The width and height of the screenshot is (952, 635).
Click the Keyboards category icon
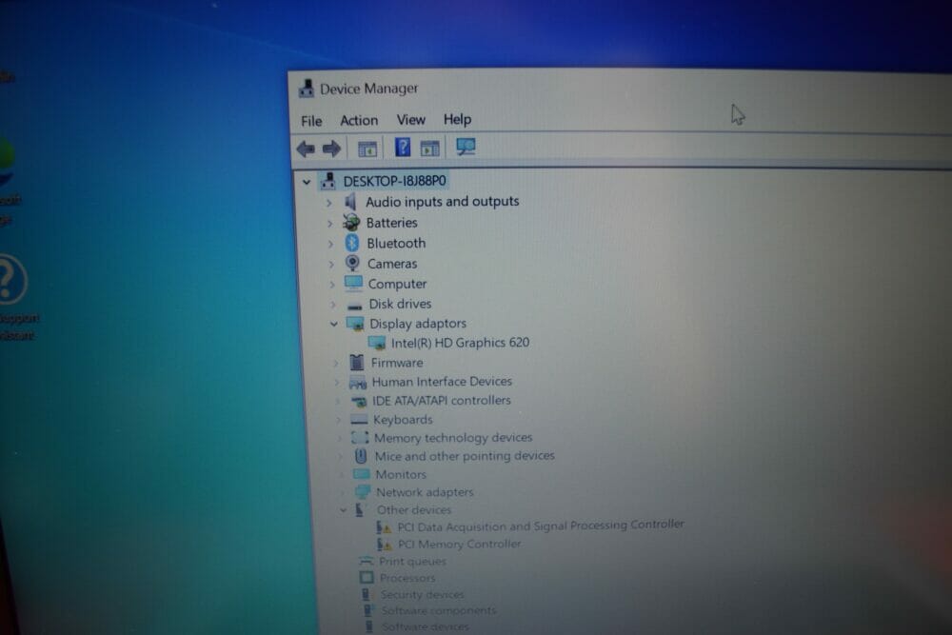(359, 420)
